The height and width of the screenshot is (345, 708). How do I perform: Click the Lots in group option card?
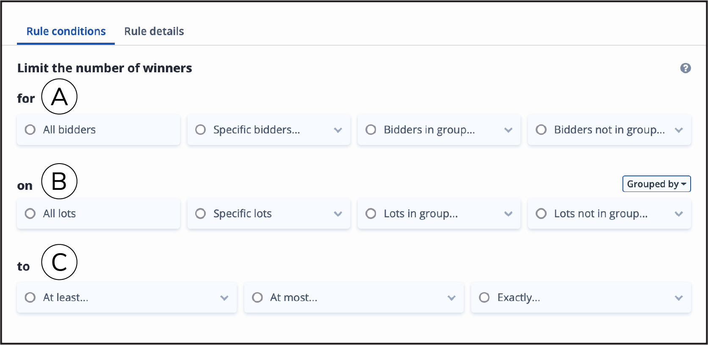439,214
